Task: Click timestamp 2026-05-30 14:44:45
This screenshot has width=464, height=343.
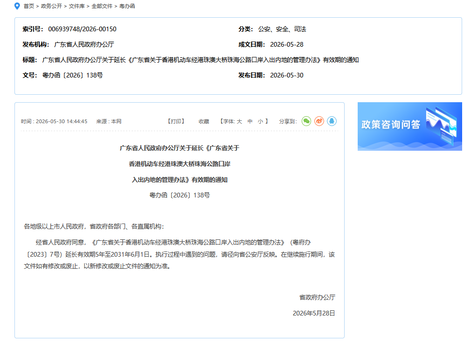Action: (62, 121)
